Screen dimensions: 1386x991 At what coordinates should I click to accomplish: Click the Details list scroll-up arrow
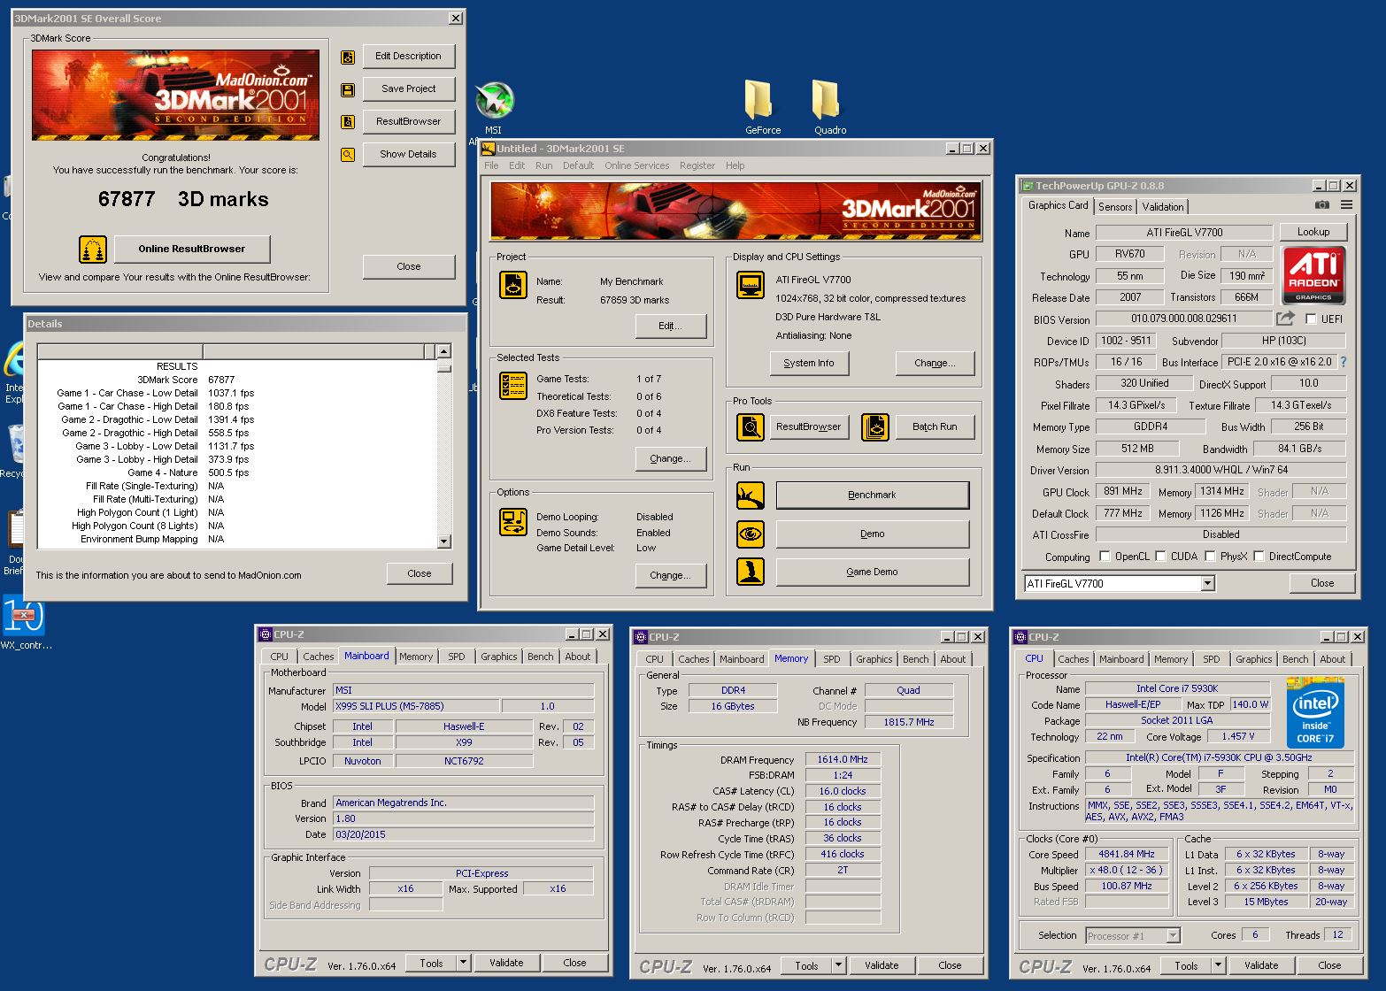tap(444, 351)
